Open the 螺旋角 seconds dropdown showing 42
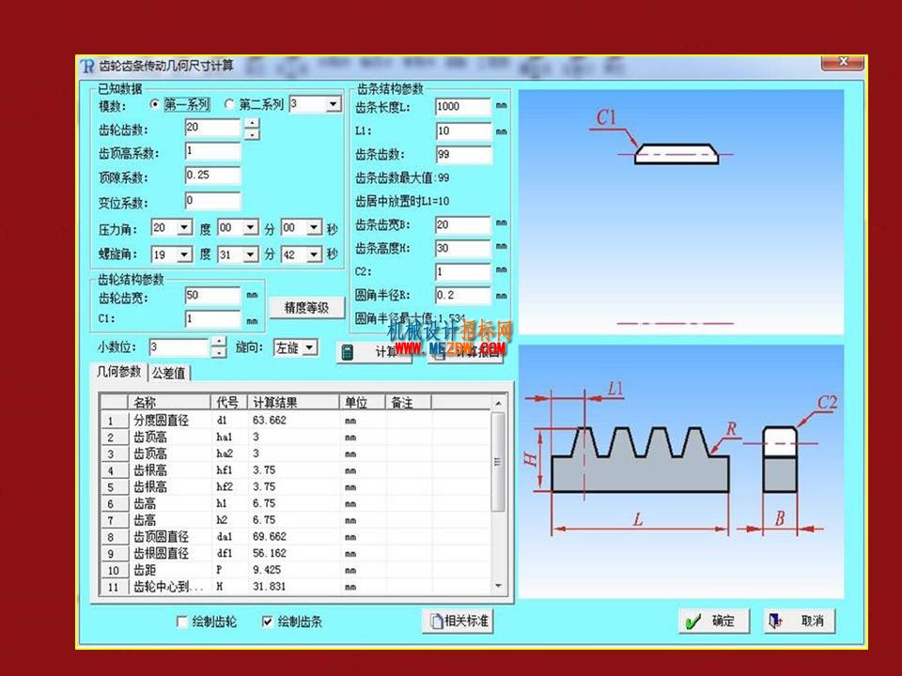Screen dimensions: 902x676 pyautogui.click(x=314, y=254)
